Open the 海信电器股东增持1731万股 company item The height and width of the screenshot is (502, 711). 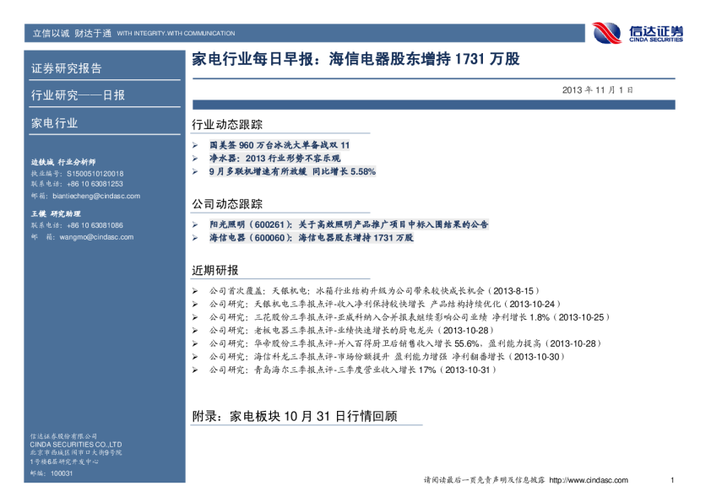point(312,239)
